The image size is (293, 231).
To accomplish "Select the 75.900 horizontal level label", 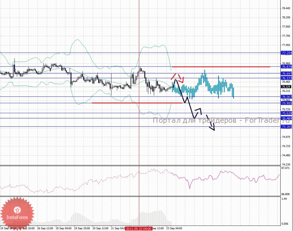I will coord(286,103).
